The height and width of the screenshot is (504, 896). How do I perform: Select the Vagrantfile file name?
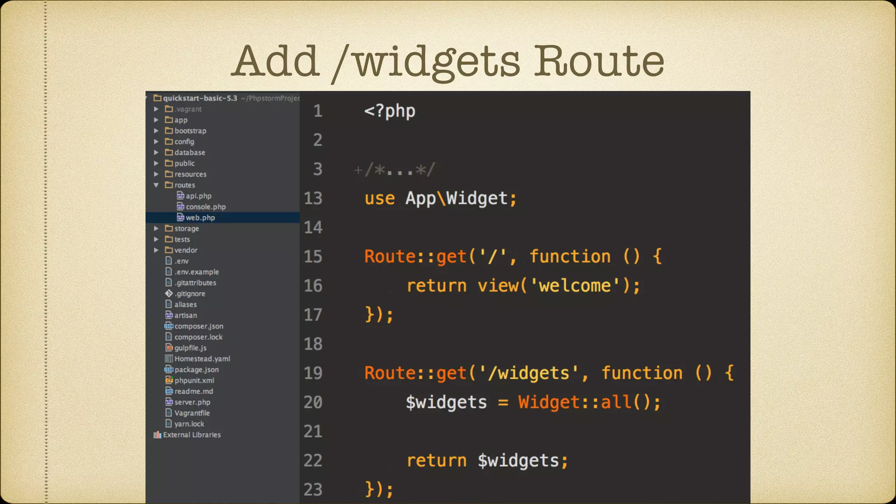(192, 413)
